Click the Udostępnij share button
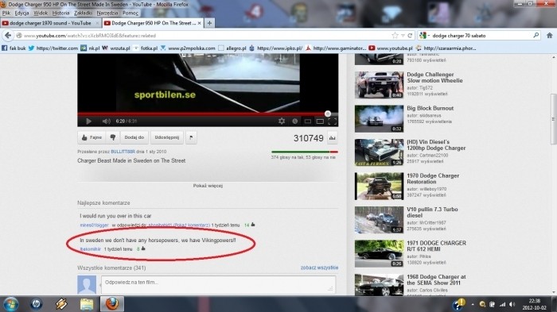The image size is (557, 312). [x=167, y=137]
